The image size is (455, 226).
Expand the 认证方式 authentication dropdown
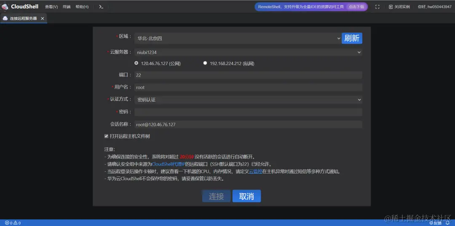click(248, 100)
